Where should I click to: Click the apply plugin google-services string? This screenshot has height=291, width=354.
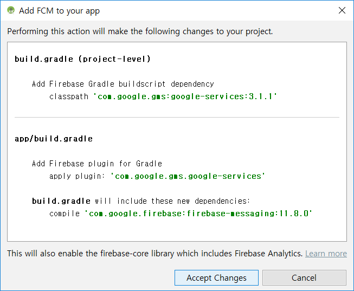click(x=188, y=176)
